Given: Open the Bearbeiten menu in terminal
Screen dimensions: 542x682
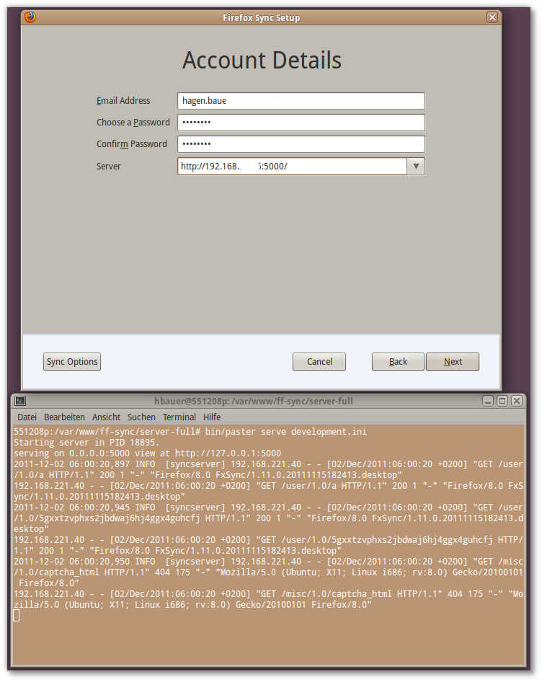Looking at the screenshot, I should pos(64,417).
